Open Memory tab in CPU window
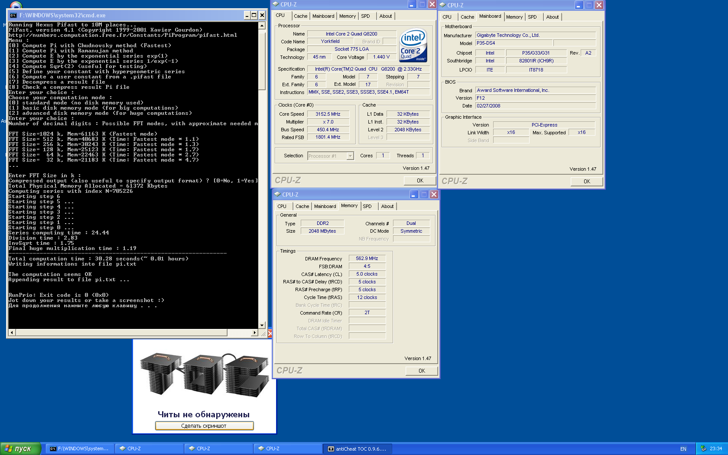 pos(348,16)
